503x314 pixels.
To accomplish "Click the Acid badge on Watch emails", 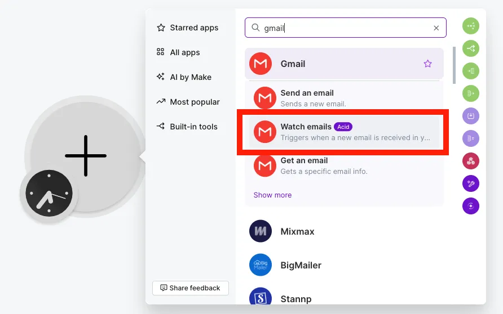I will 343,127.
